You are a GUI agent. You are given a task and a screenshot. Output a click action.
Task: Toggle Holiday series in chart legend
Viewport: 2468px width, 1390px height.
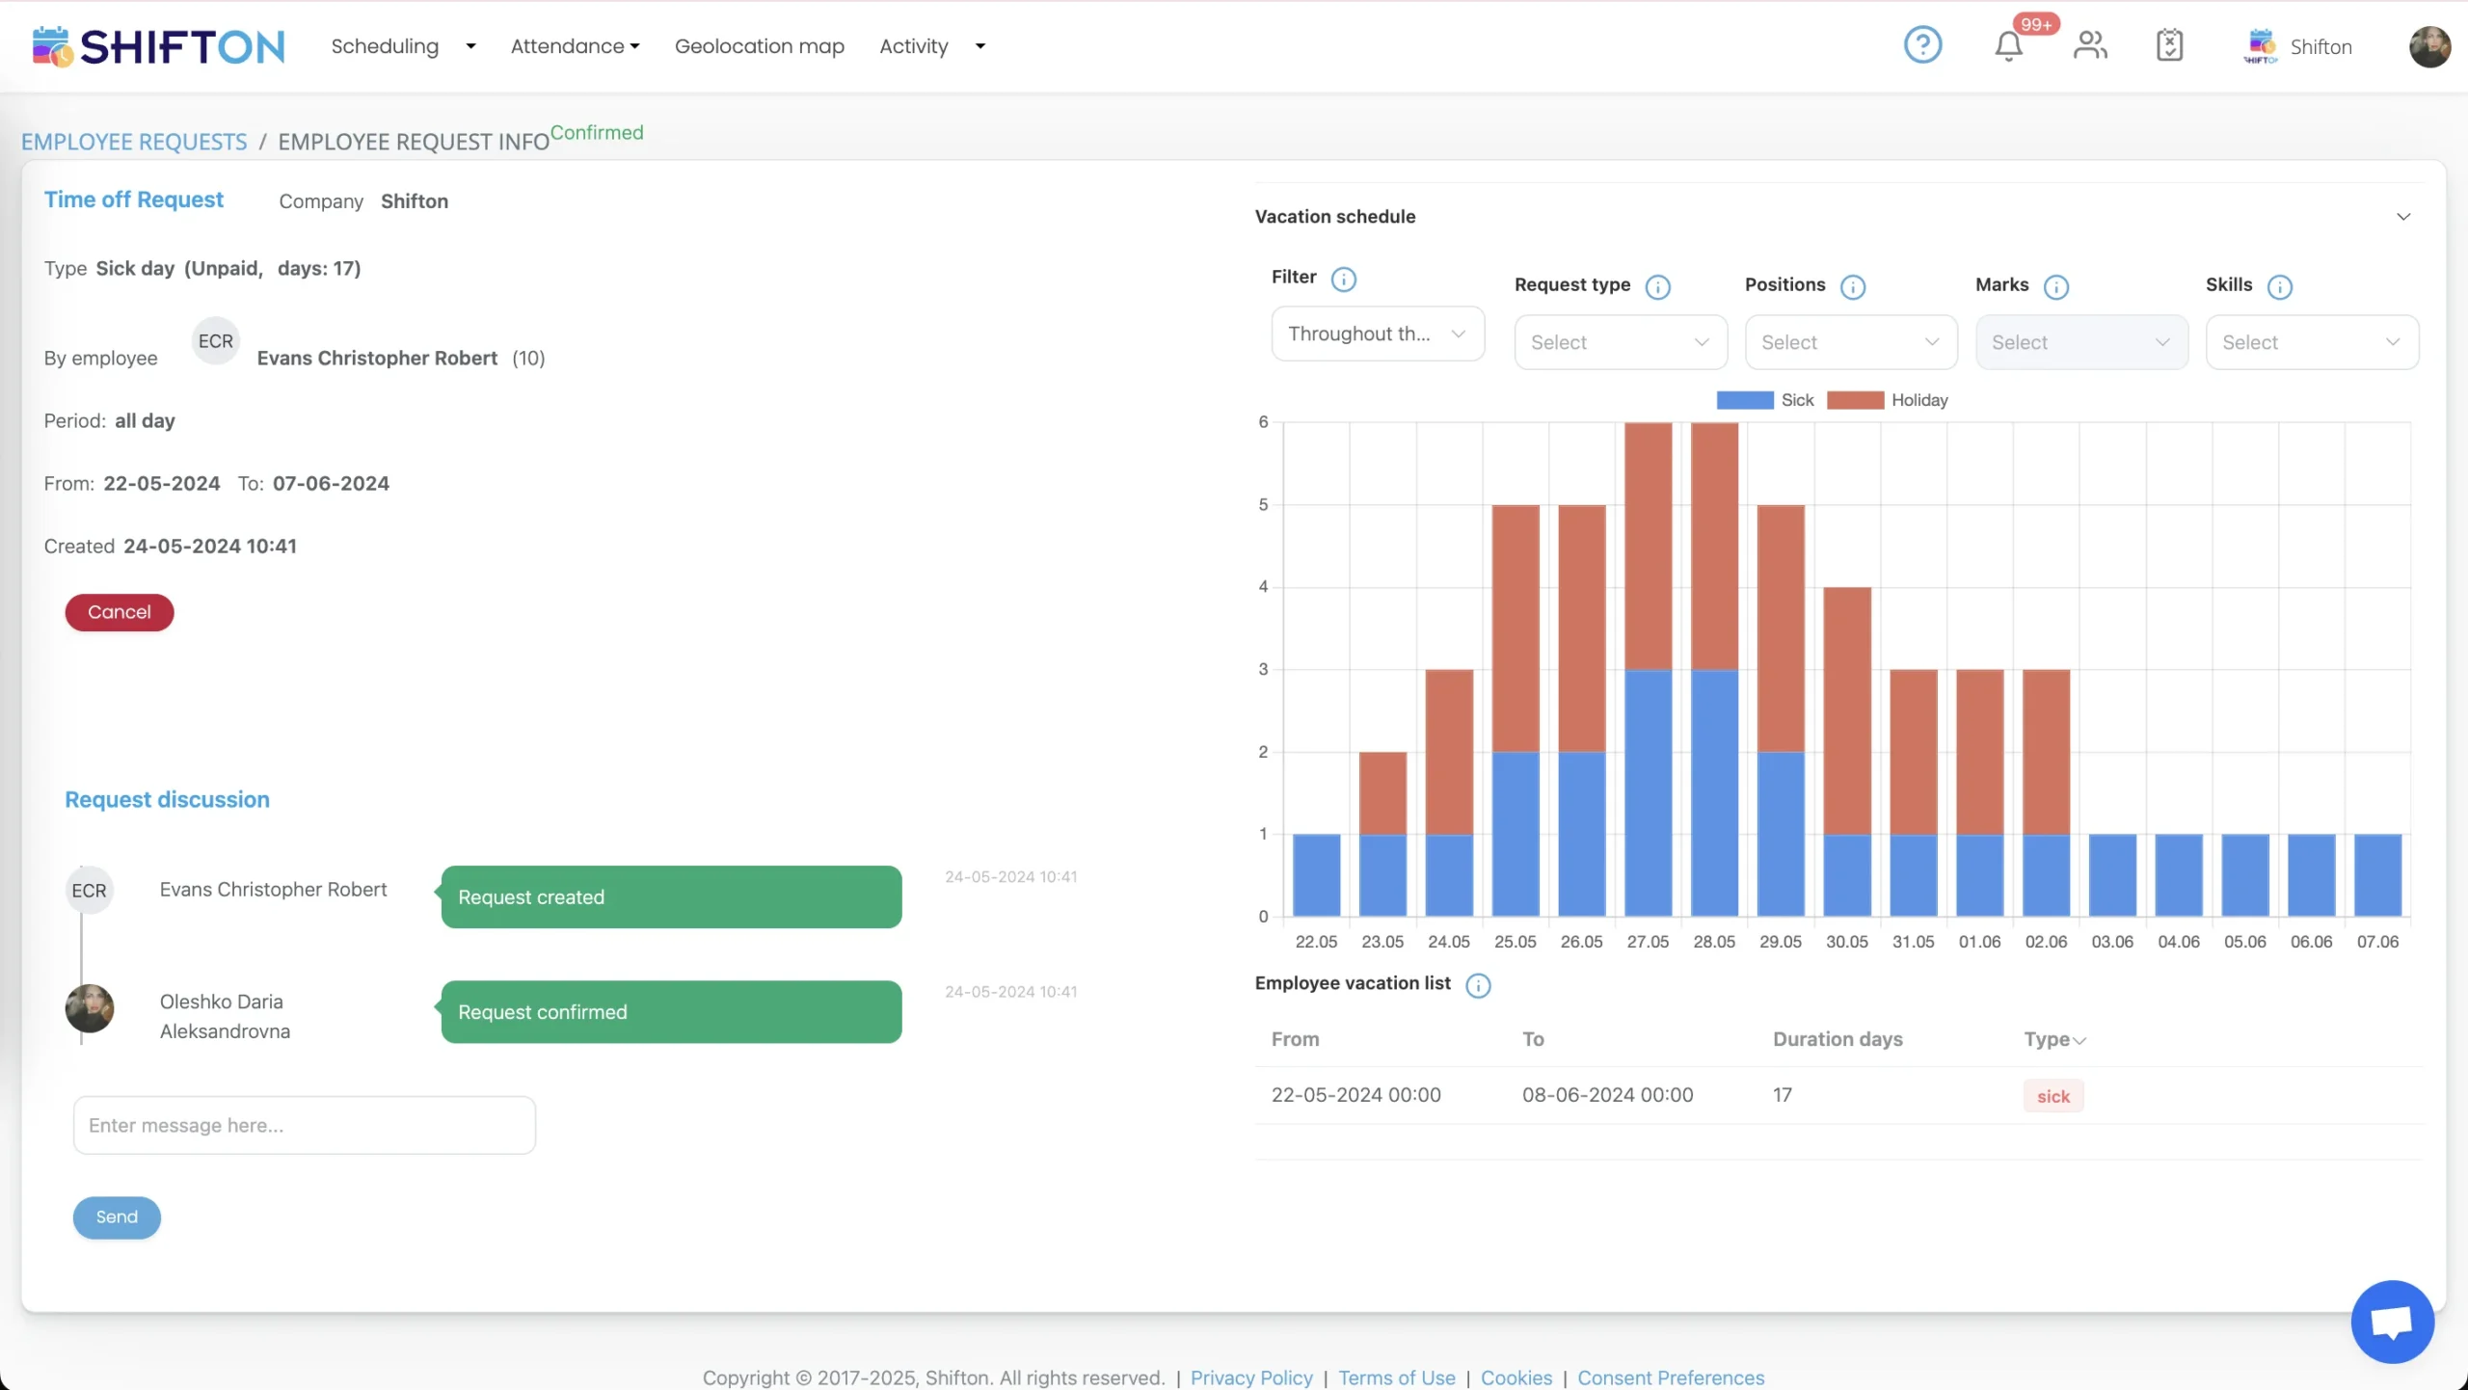coord(1888,400)
